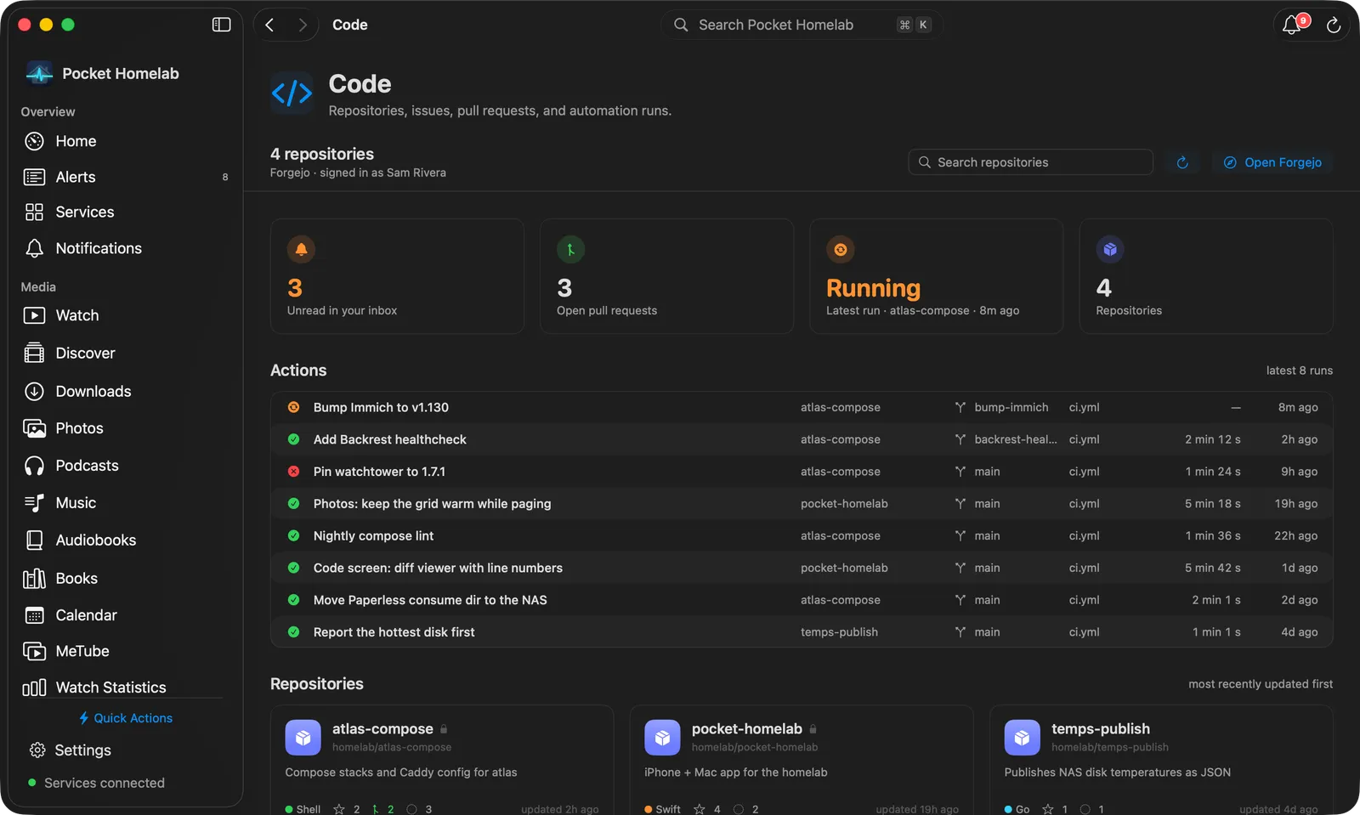Image resolution: width=1360 pixels, height=815 pixels.
Task: Open Alerts in the sidebar
Action: pos(124,177)
